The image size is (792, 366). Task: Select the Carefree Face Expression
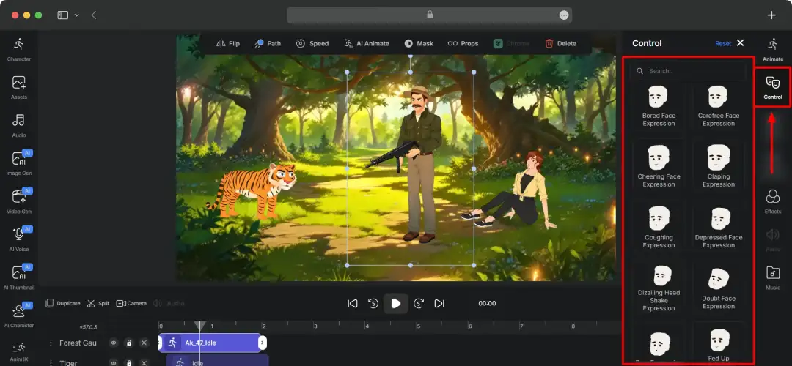[718, 106]
